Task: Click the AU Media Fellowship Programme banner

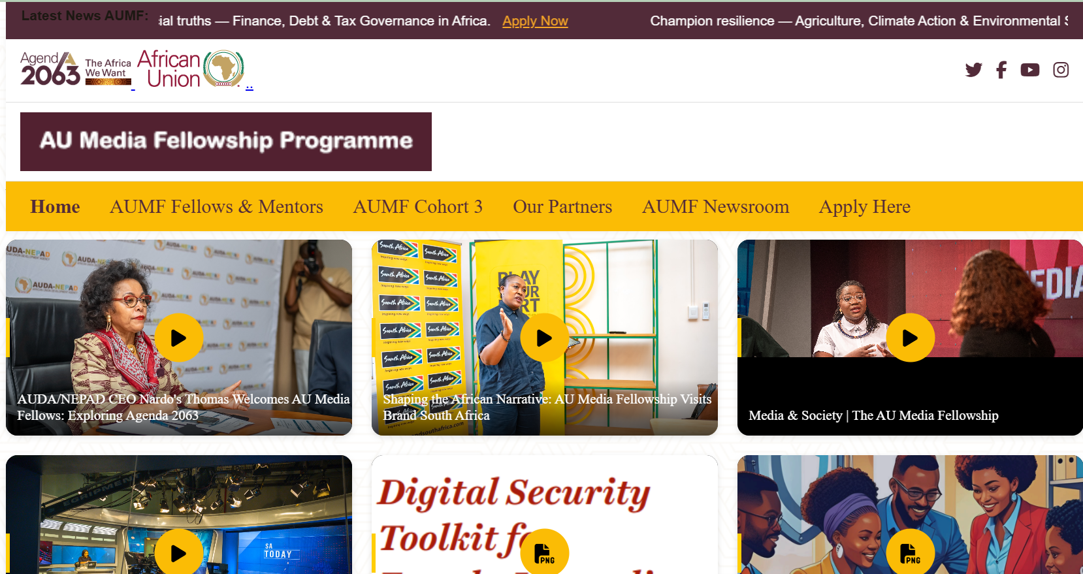Action: tap(226, 142)
